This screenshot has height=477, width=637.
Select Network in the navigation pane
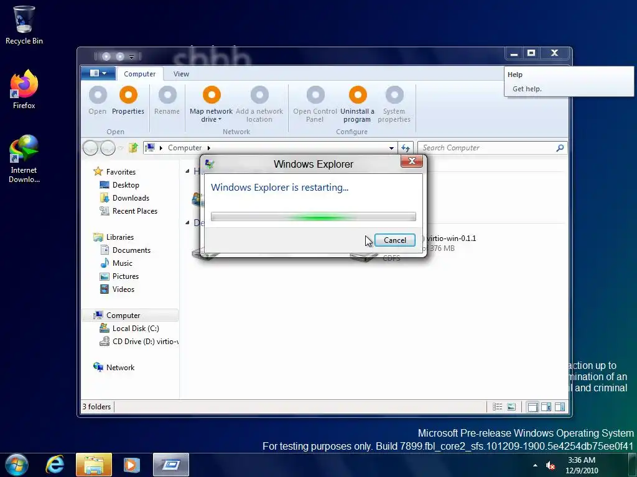120,368
